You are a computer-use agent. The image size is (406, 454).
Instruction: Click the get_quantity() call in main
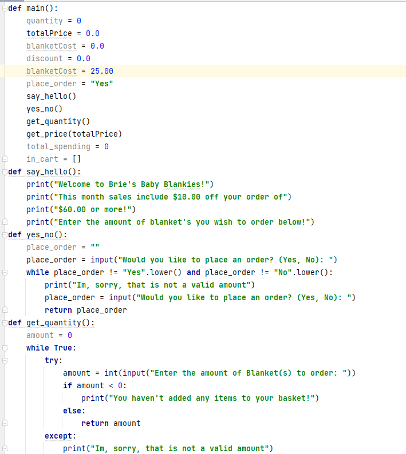point(58,121)
